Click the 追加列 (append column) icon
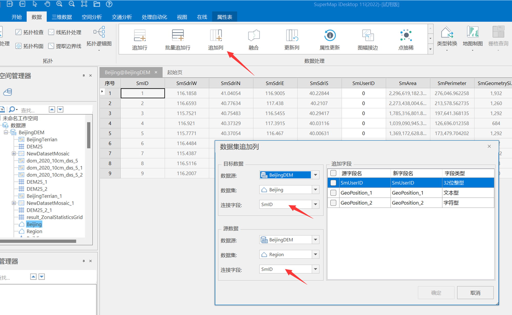Screen dimensions: 512x315 pyautogui.click(x=215, y=36)
